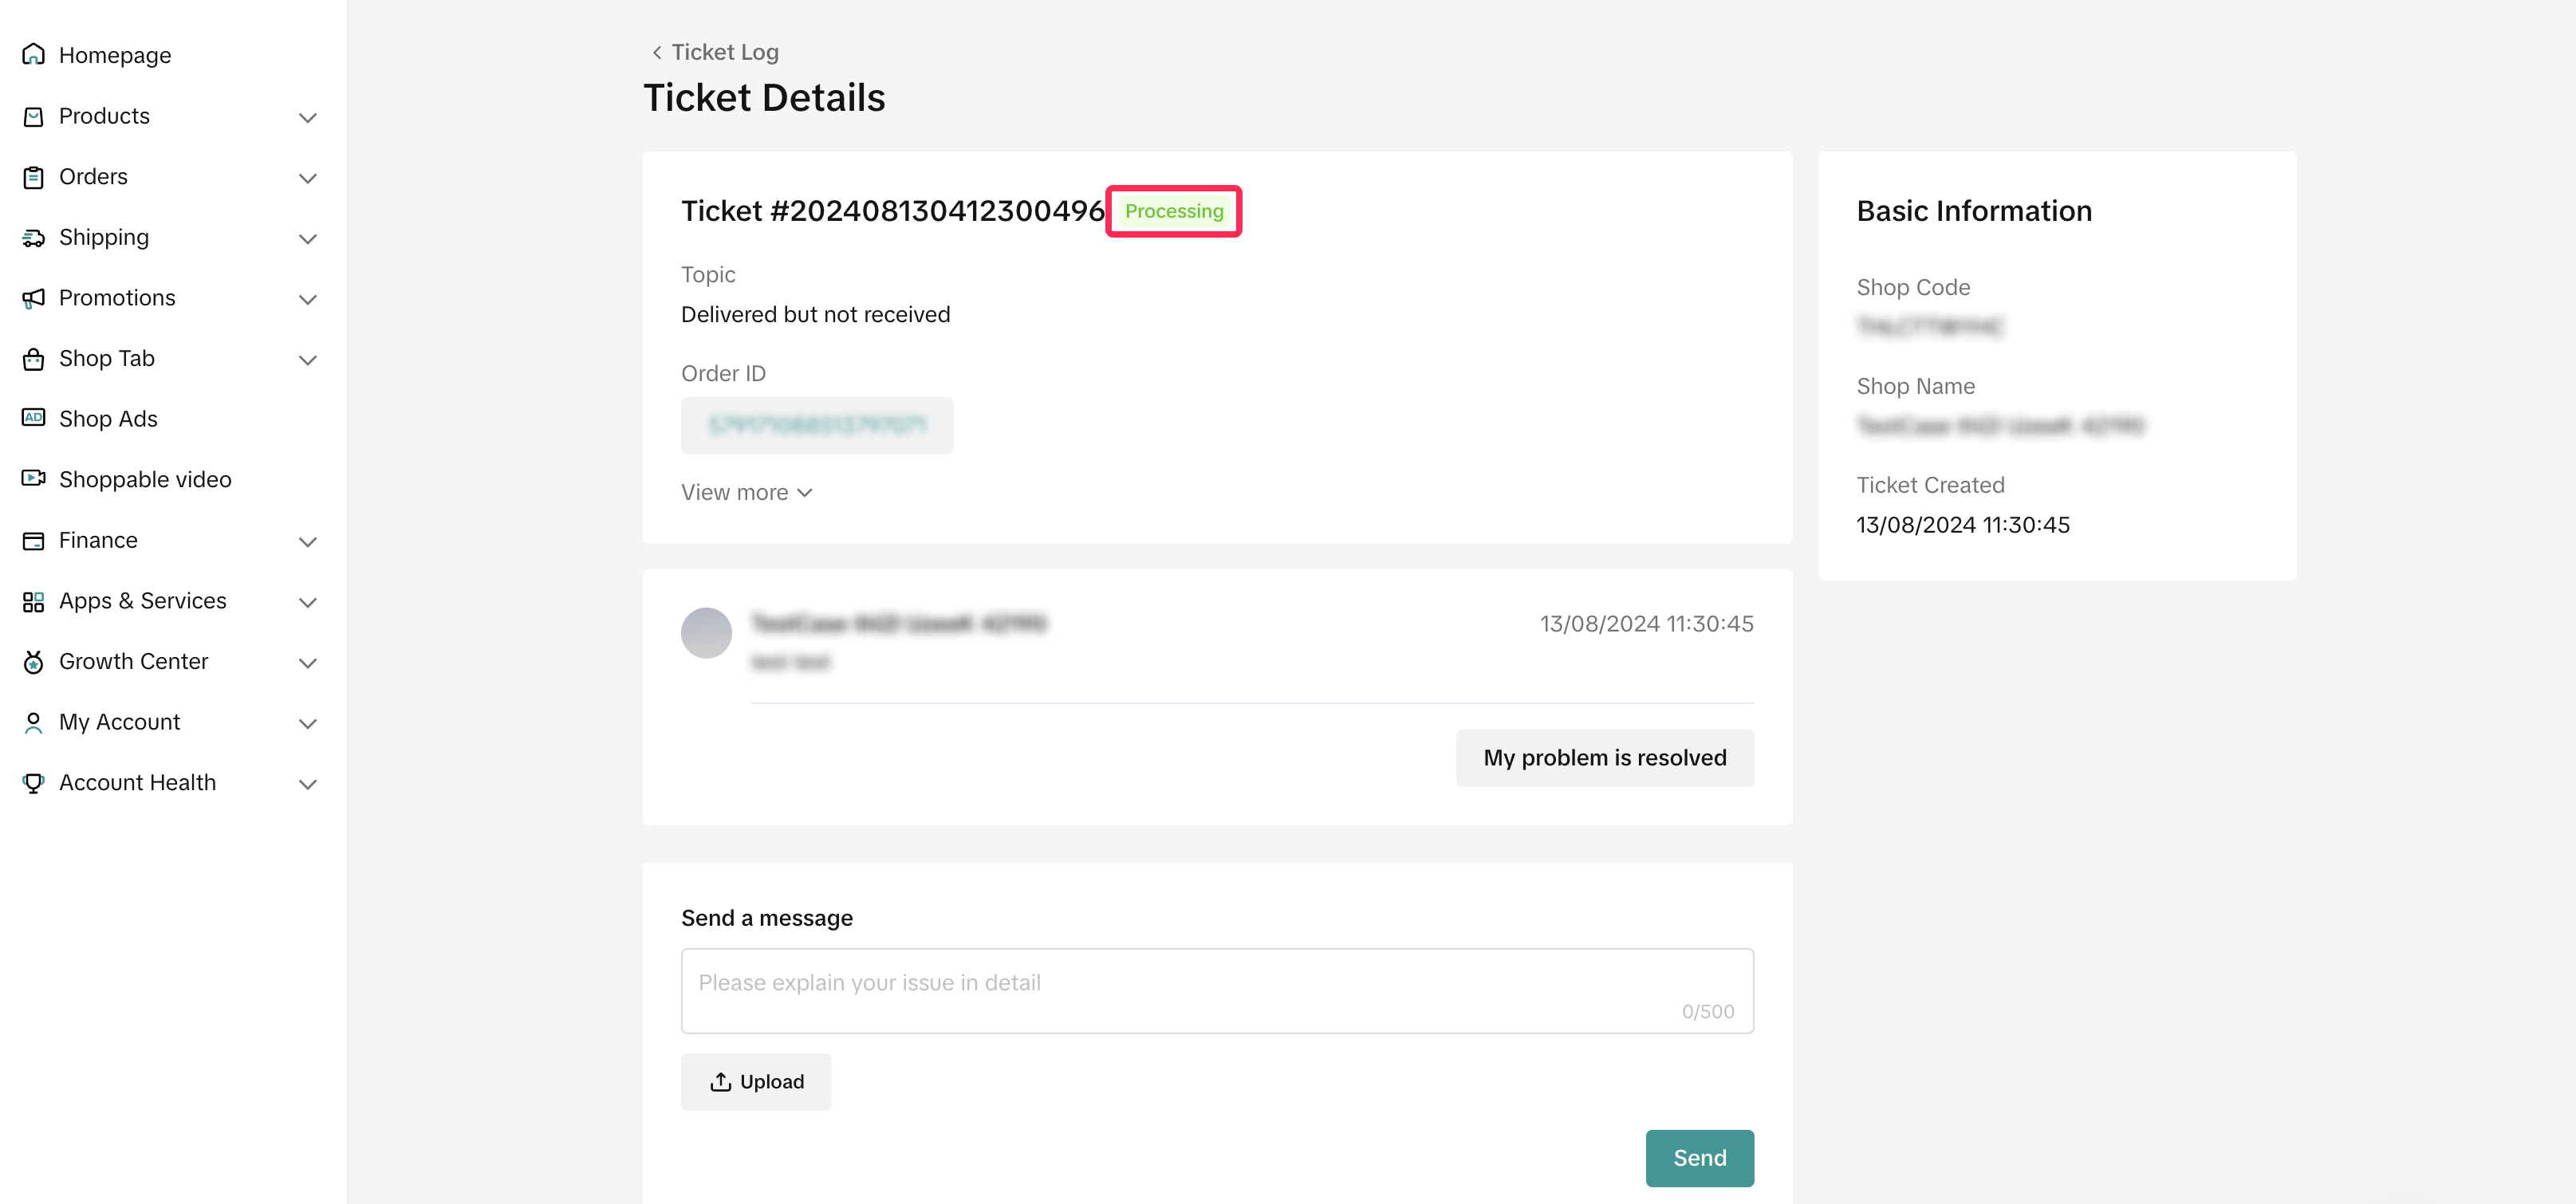Image resolution: width=2576 pixels, height=1204 pixels.
Task: Click the Send button
Action: click(x=1699, y=1157)
